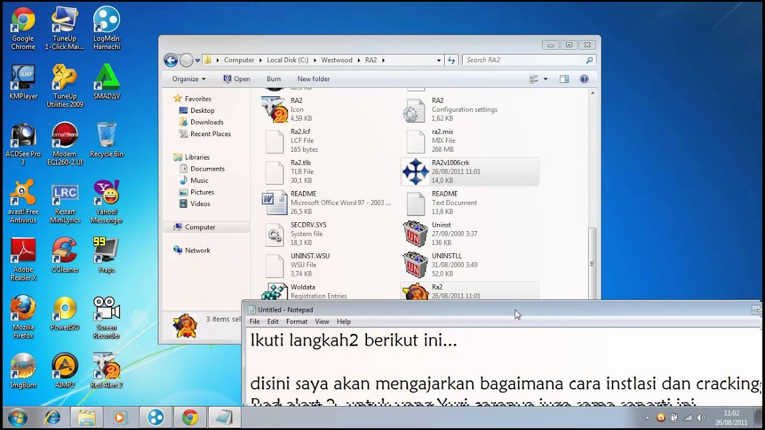This screenshot has width=765, height=430.
Task: Expand address bar history dropdown
Action: [x=439, y=60]
